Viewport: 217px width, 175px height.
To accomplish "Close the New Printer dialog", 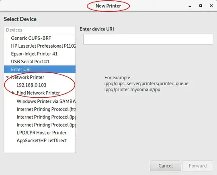I will pos(211,6).
